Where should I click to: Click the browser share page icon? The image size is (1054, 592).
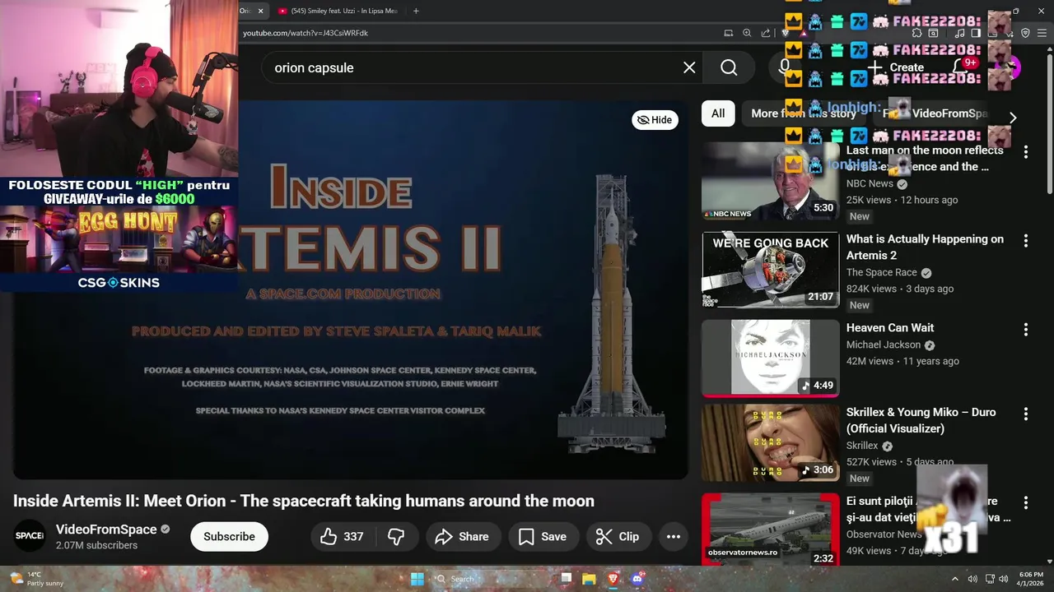766,33
